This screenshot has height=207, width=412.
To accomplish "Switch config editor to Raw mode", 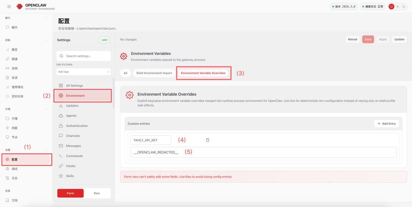I will [x=97, y=193].
